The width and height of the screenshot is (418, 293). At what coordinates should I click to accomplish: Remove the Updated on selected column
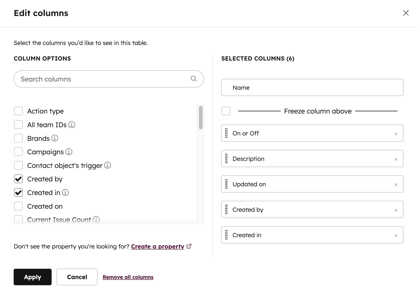click(x=396, y=184)
